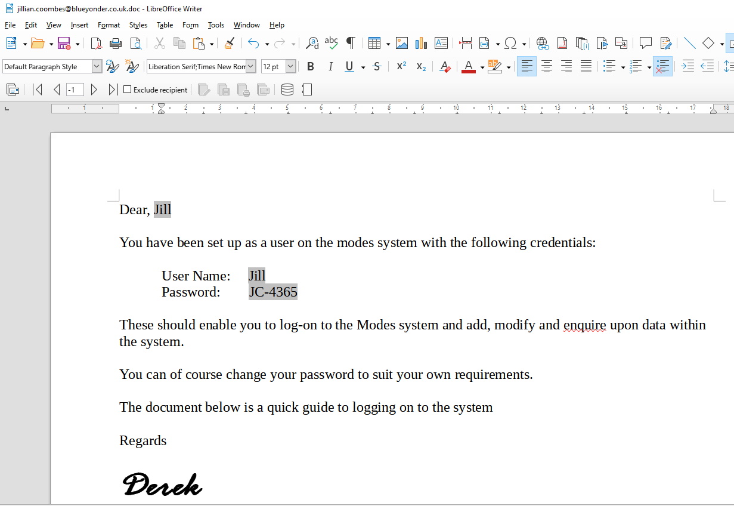
Task: Insert a footnote
Action: [x=562, y=44]
